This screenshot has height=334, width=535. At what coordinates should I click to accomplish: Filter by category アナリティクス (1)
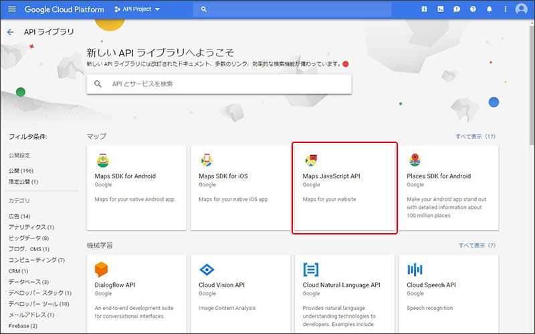(31, 227)
